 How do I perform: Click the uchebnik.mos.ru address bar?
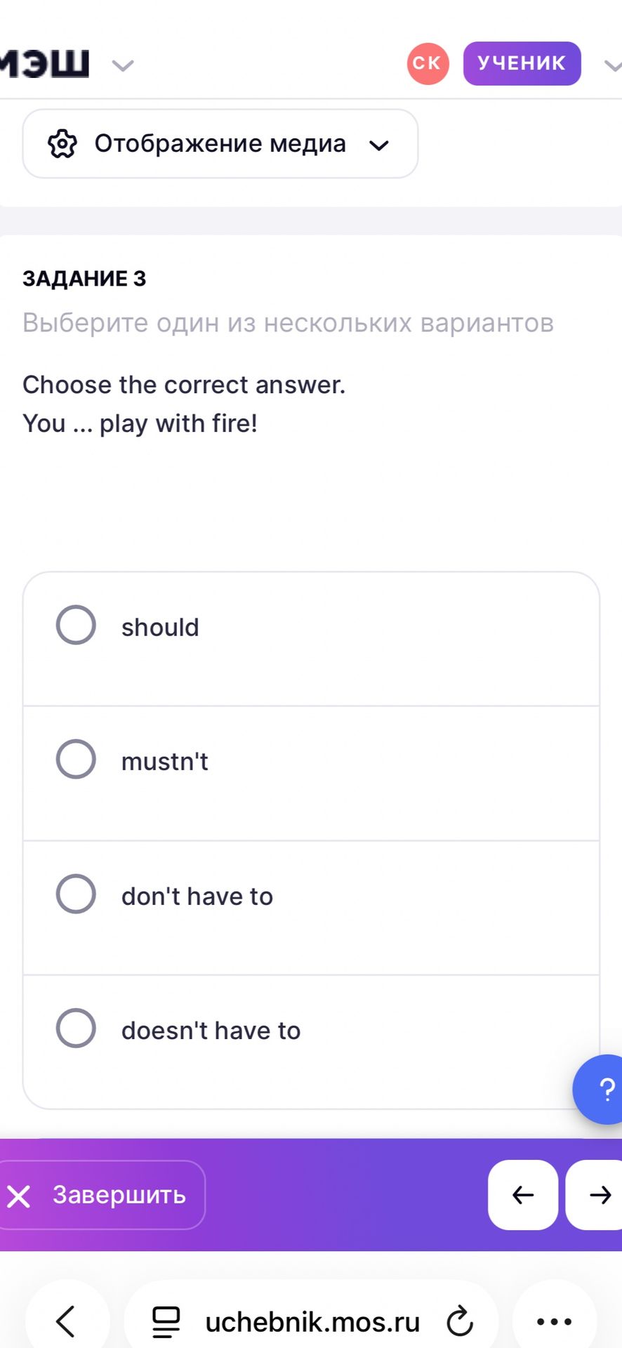point(312,1321)
